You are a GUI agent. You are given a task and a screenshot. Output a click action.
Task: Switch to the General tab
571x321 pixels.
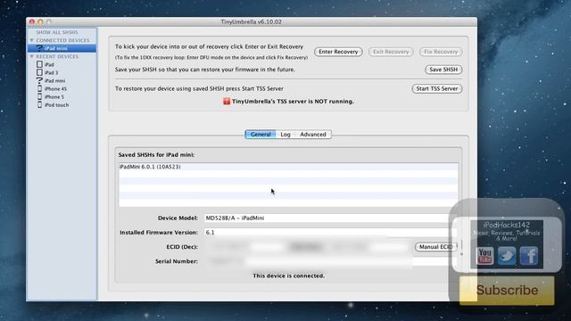click(261, 135)
